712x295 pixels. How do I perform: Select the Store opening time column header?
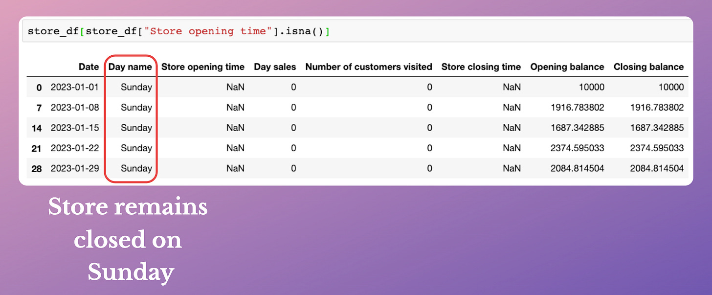[202, 67]
